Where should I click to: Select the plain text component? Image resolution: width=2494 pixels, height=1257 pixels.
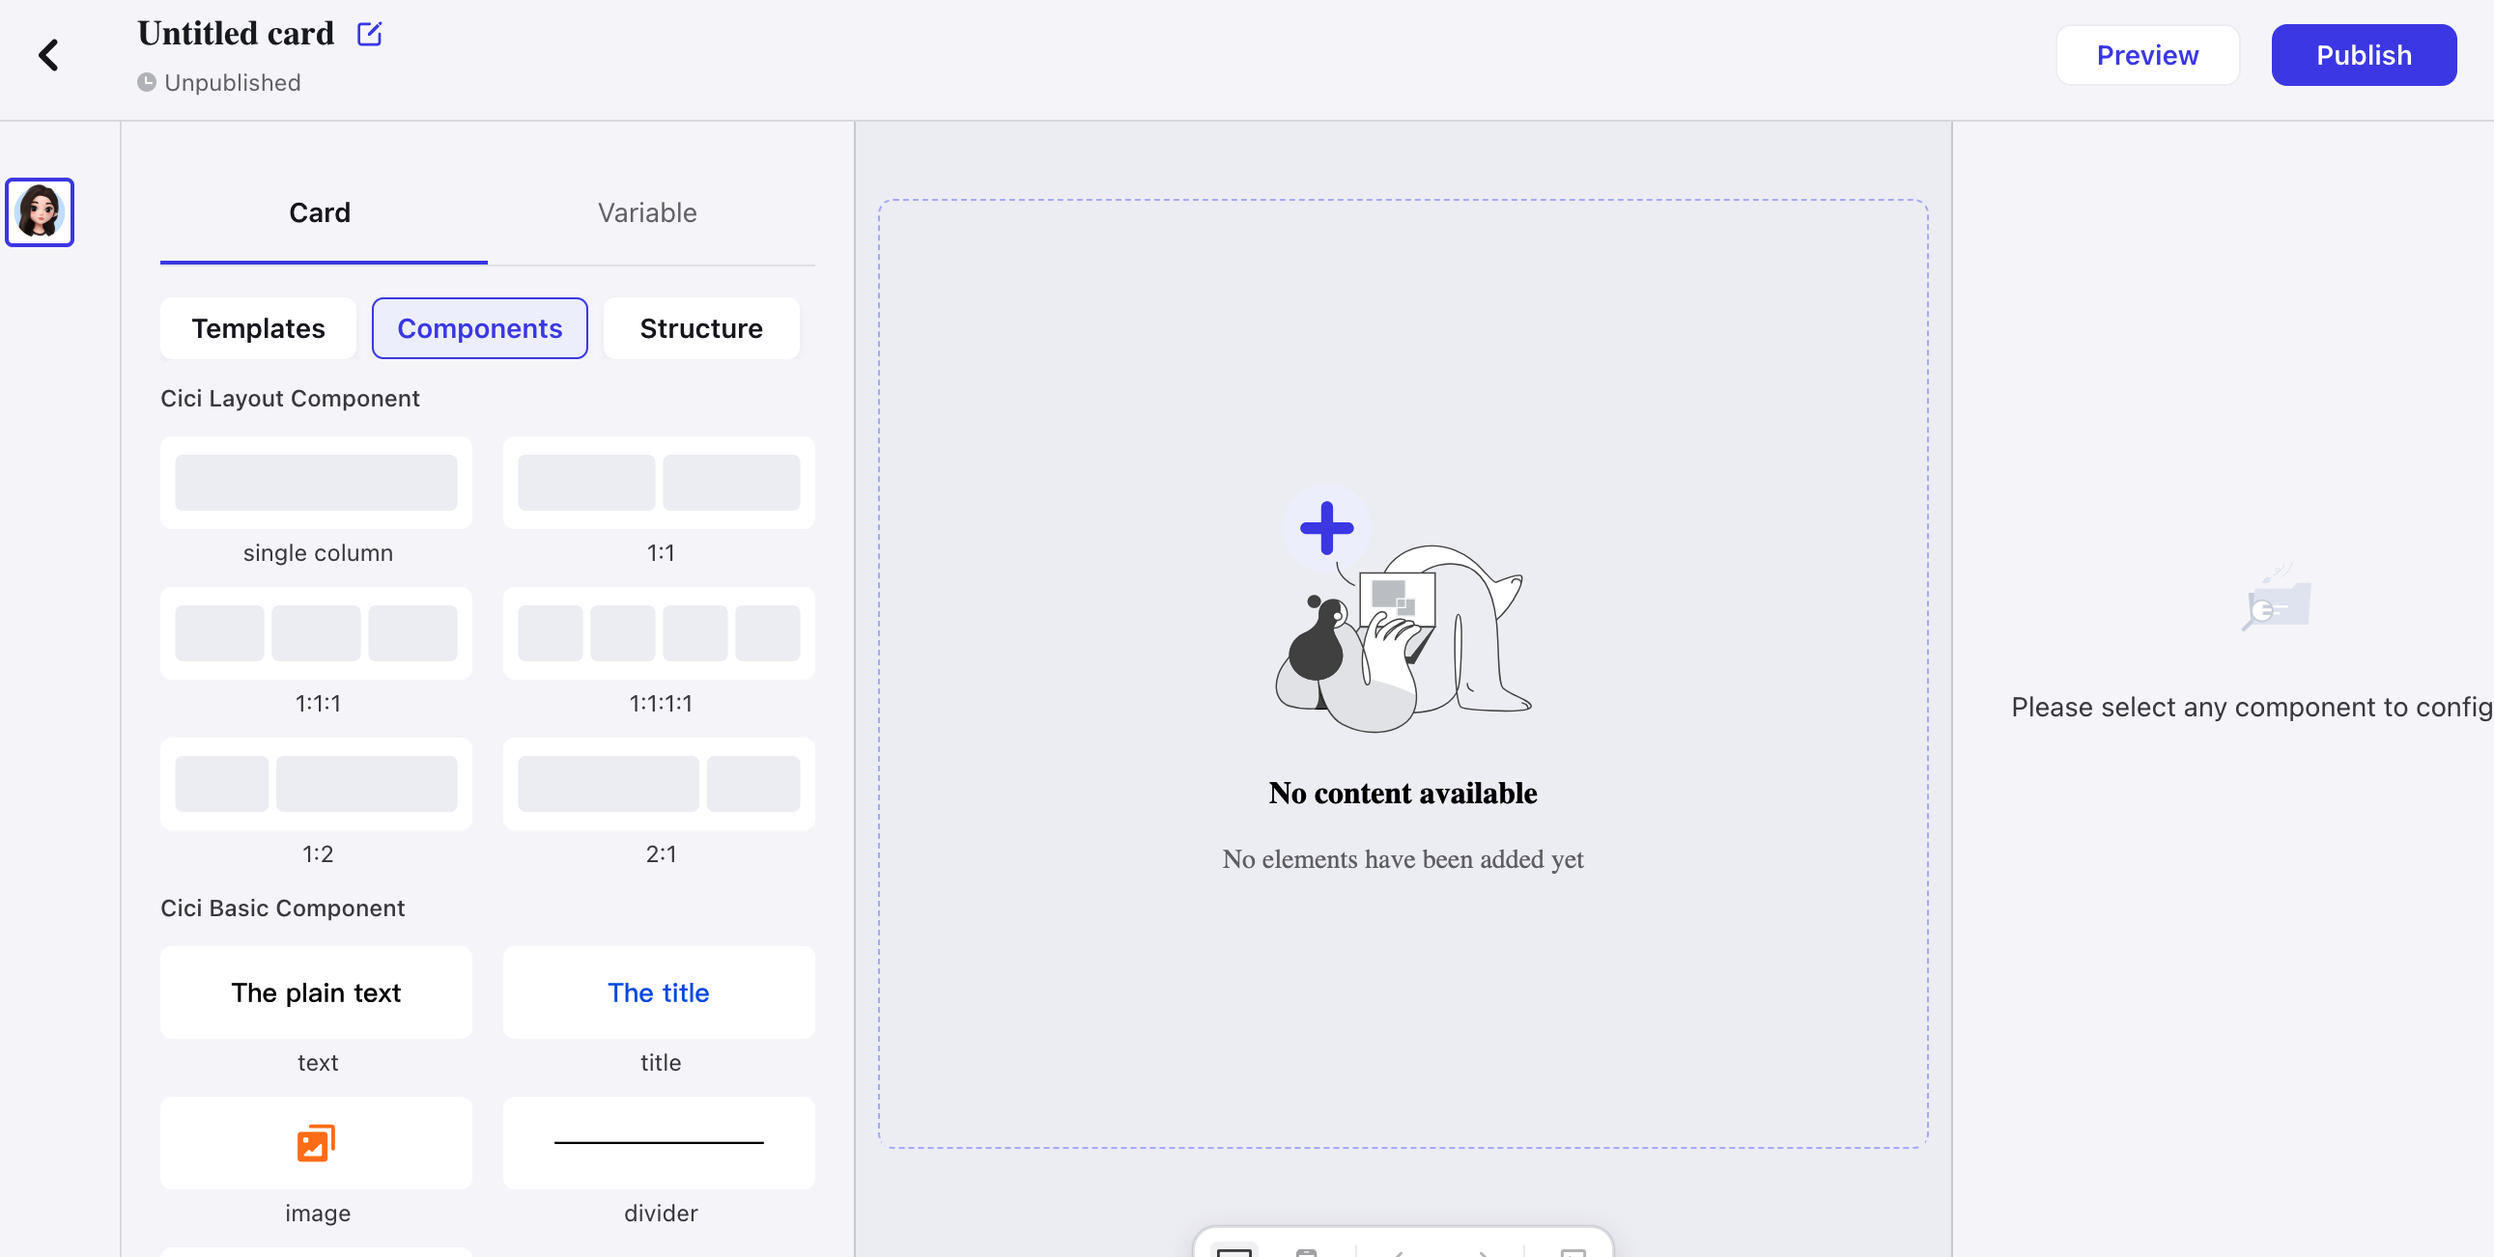(316, 991)
